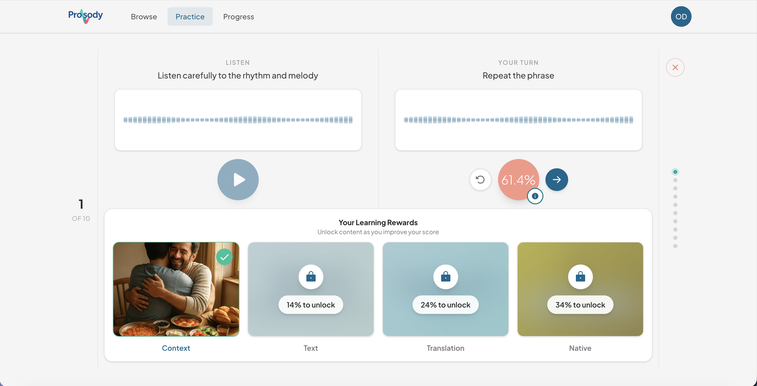Switch to the Browse tab
This screenshot has height=386, width=757.
click(144, 16)
